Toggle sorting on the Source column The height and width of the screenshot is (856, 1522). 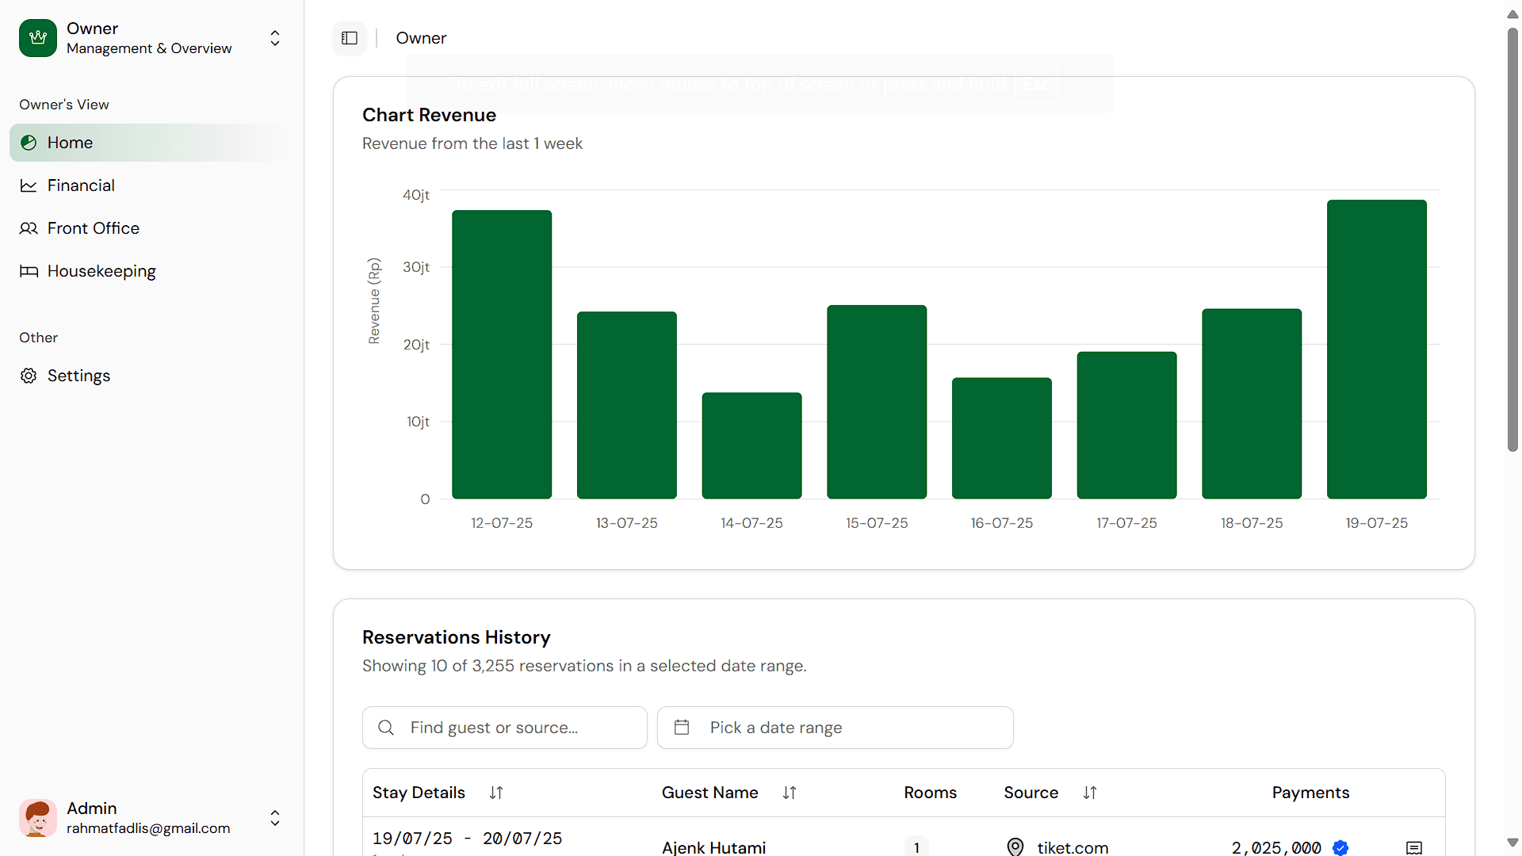[1089, 793]
